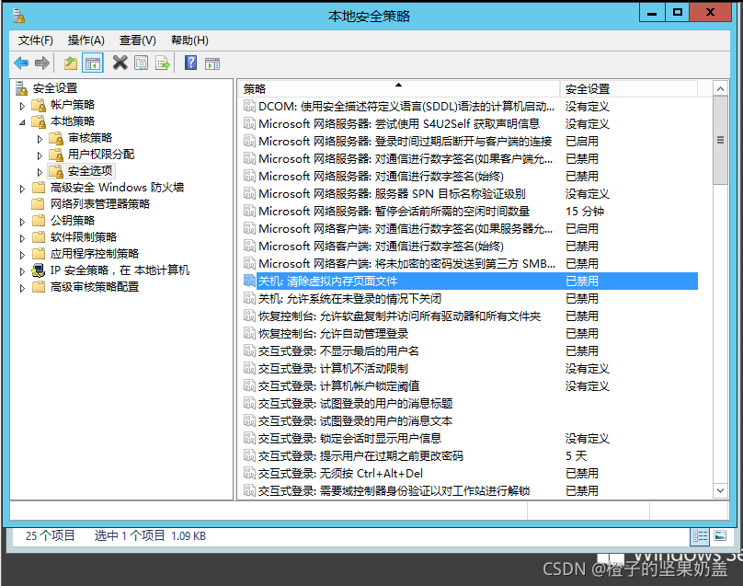Select policy 关机: 允许系统在未登录的情况下关闭

click(x=349, y=299)
